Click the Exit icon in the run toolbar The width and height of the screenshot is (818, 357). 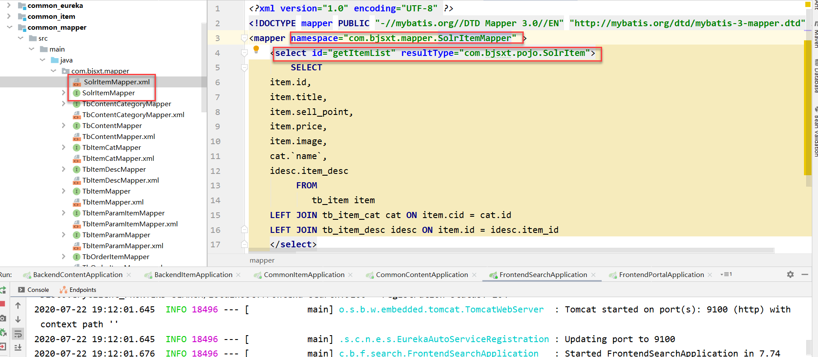2,347
